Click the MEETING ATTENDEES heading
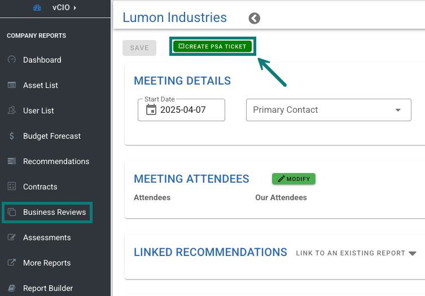The width and height of the screenshot is (425, 296). tap(191, 179)
